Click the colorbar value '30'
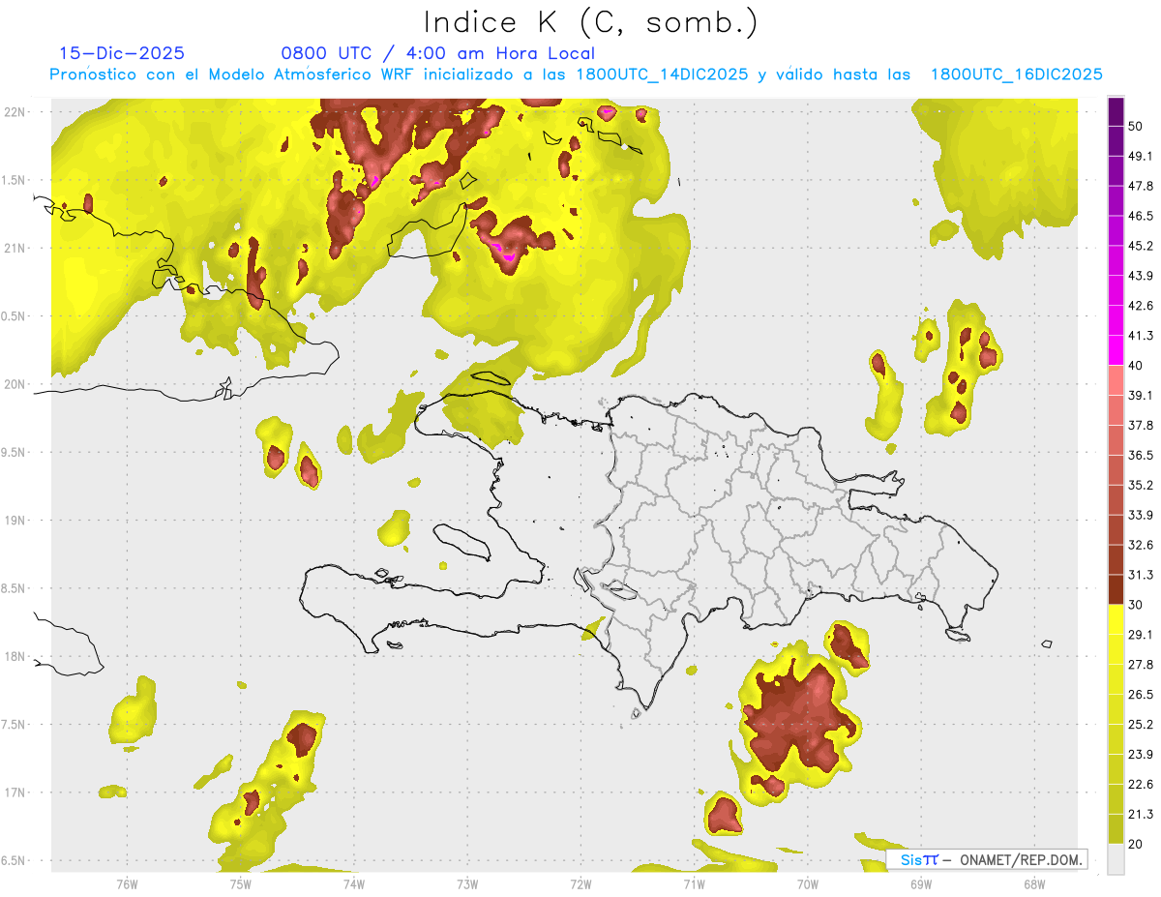 (1137, 605)
